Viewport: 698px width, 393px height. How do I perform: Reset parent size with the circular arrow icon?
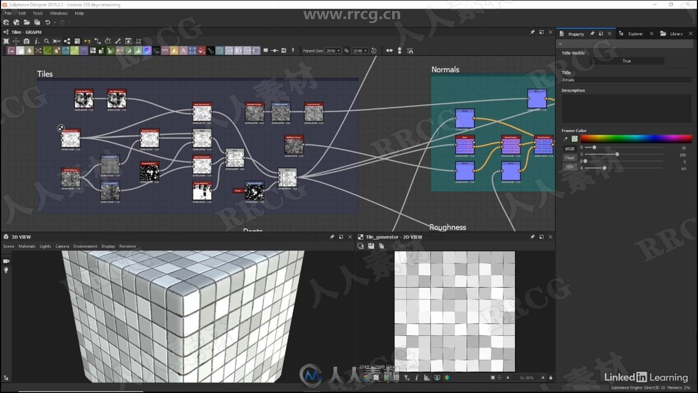pos(374,51)
